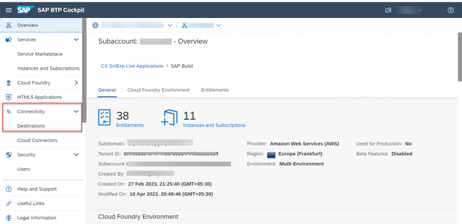Click the Help and Support question icon
The image size is (462, 224).
pyautogui.click(x=9, y=189)
